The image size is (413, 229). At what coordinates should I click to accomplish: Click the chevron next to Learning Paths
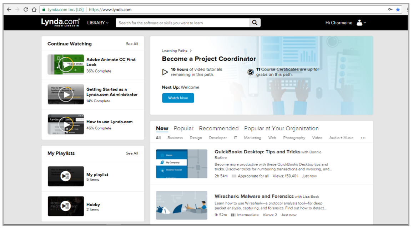191,51
